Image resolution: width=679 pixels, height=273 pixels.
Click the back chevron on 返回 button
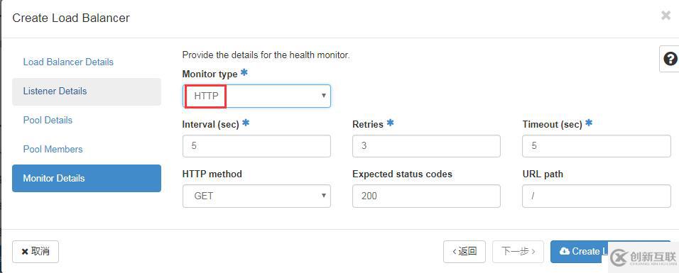click(x=454, y=251)
